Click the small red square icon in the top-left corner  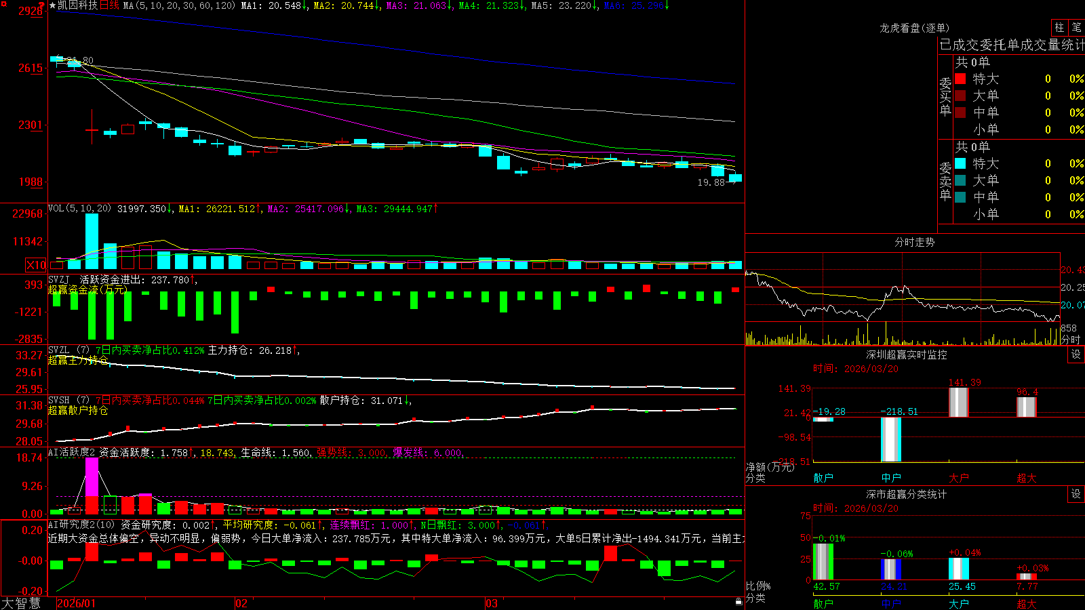pos(4,4)
